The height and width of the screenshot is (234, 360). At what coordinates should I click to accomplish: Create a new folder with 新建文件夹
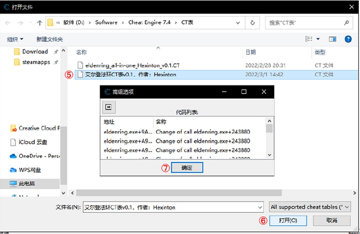(50, 39)
